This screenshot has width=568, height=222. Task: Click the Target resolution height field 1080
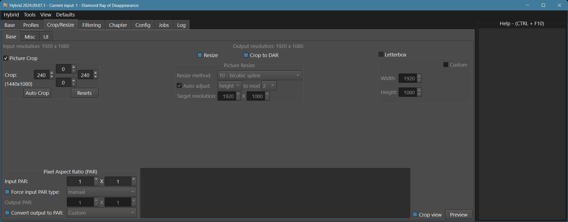coord(256,96)
